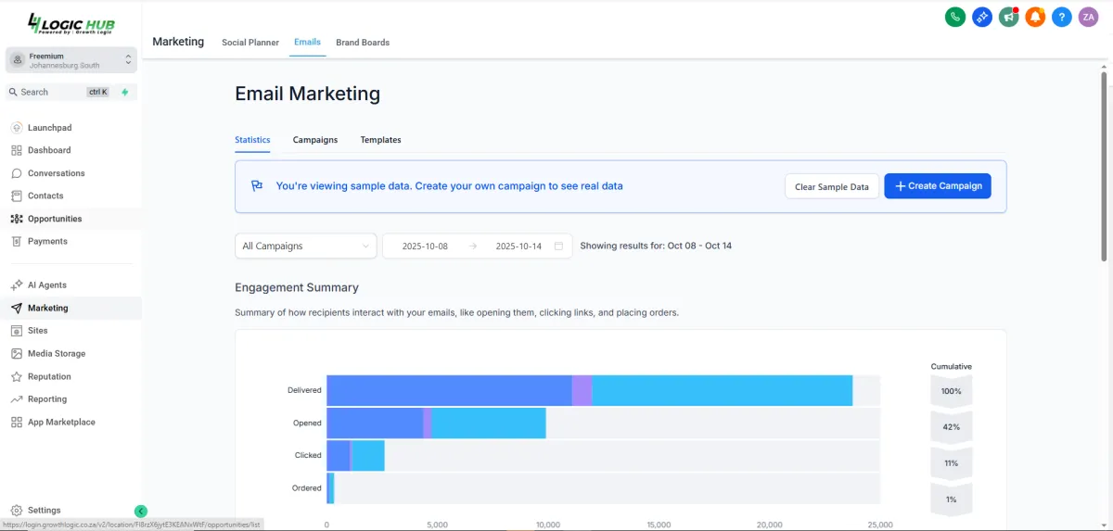Open the megaphone announcements icon
The height and width of the screenshot is (531, 1113).
pos(1009,17)
